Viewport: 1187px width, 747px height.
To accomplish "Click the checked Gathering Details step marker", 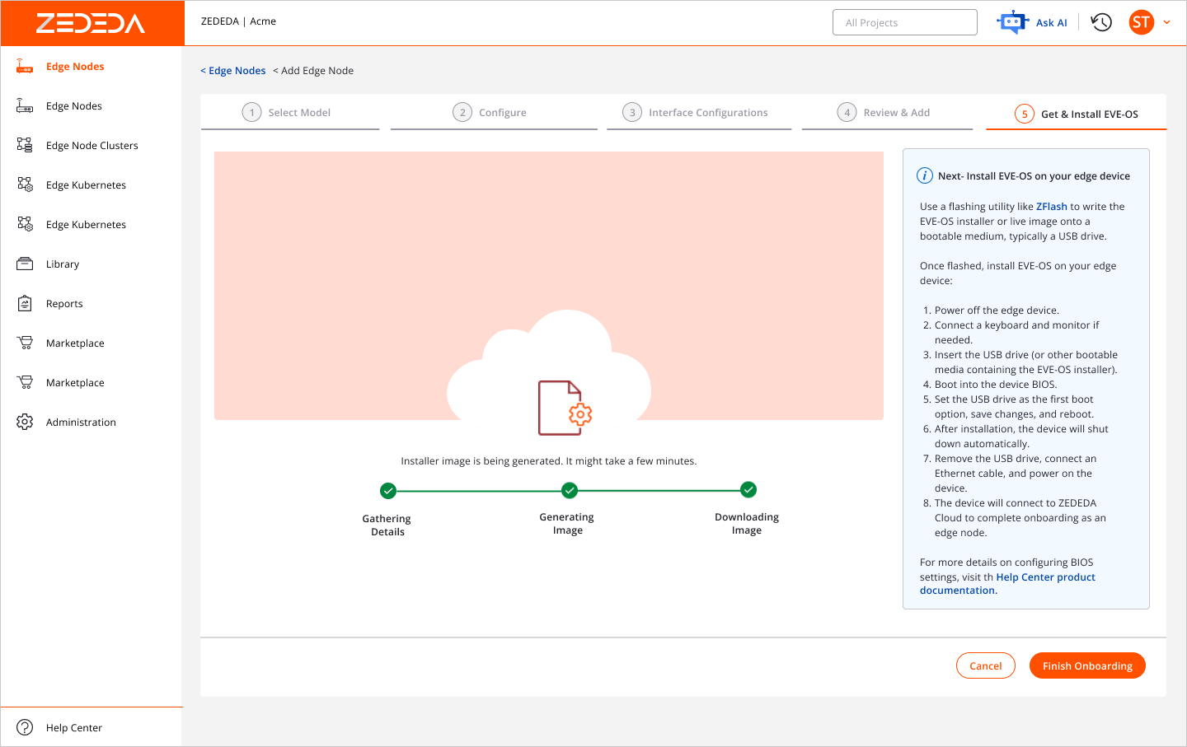I will [x=387, y=489].
